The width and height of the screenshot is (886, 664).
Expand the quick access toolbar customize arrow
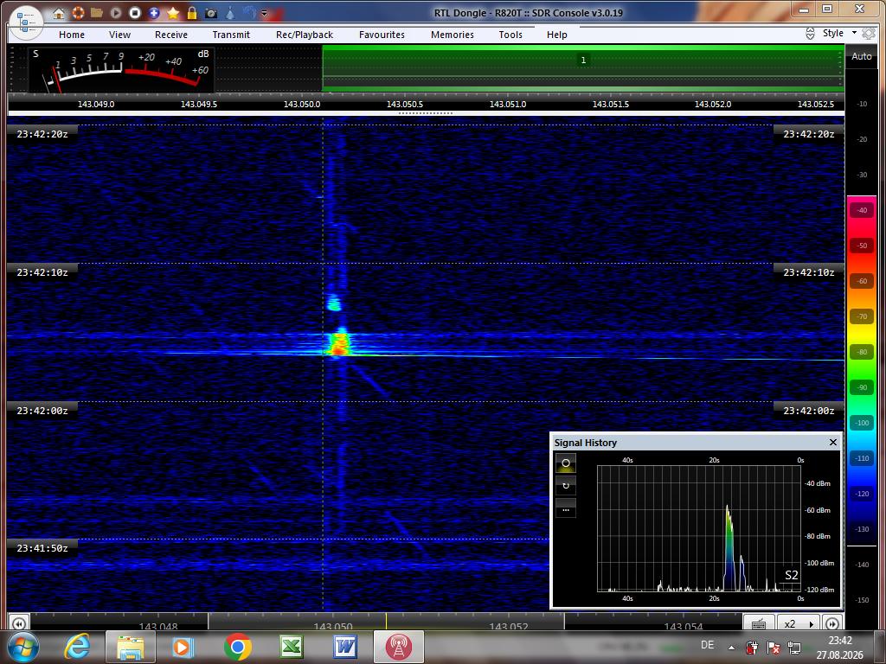click(x=264, y=14)
